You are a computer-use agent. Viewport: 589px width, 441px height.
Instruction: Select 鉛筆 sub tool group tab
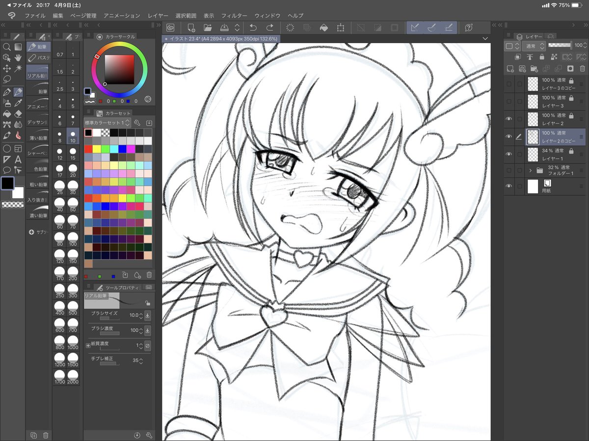point(37,47)
